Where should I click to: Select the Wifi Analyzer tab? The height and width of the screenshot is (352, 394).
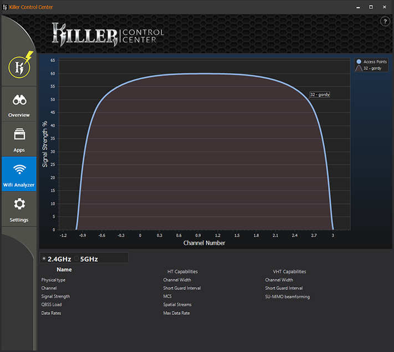pos(19,174)
